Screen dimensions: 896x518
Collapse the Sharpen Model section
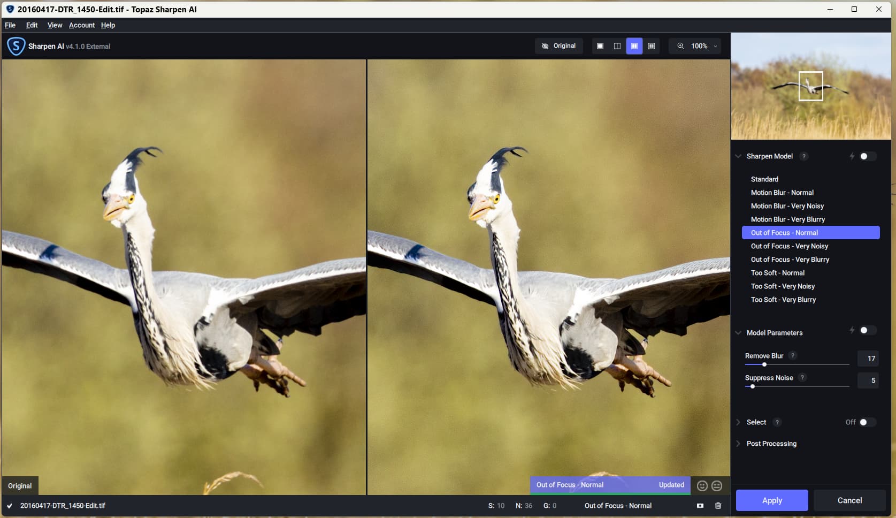(x=738, y=156)
